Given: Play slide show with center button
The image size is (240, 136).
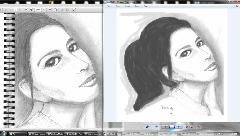Looking at the screenshot, I should [172, 127].
